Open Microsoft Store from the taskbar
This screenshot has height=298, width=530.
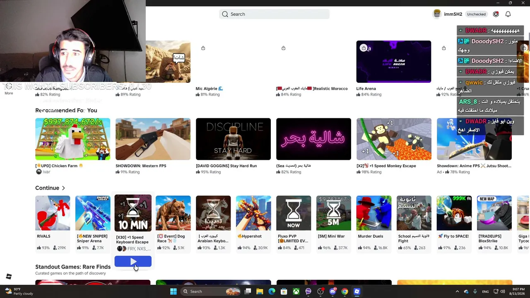(284, 291)
